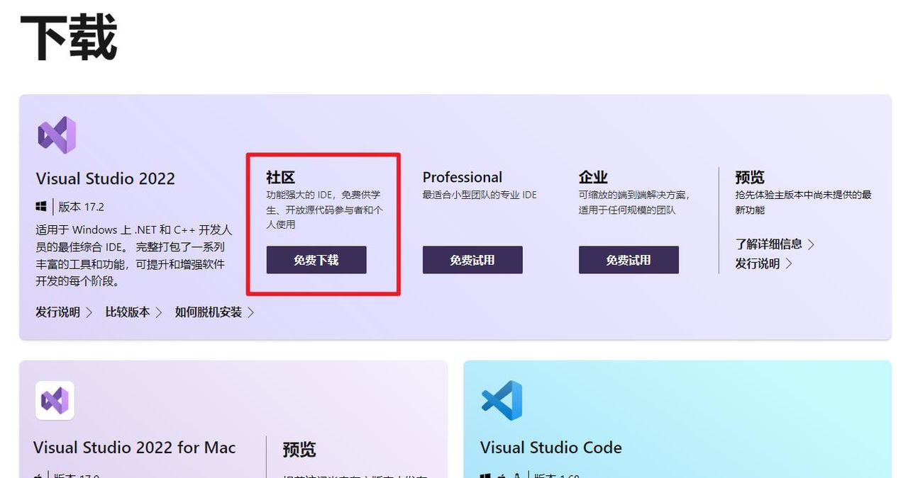The width and height of the screenshot is (908, 478).
Task: Click the blue Visual Studio Code logo
Action: [x=501, y=400]
